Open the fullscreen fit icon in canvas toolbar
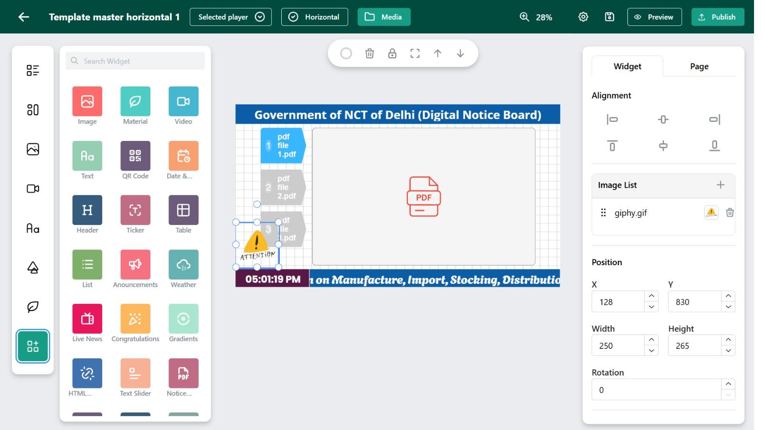Screen dimensions: 764x430 point(414,53)
